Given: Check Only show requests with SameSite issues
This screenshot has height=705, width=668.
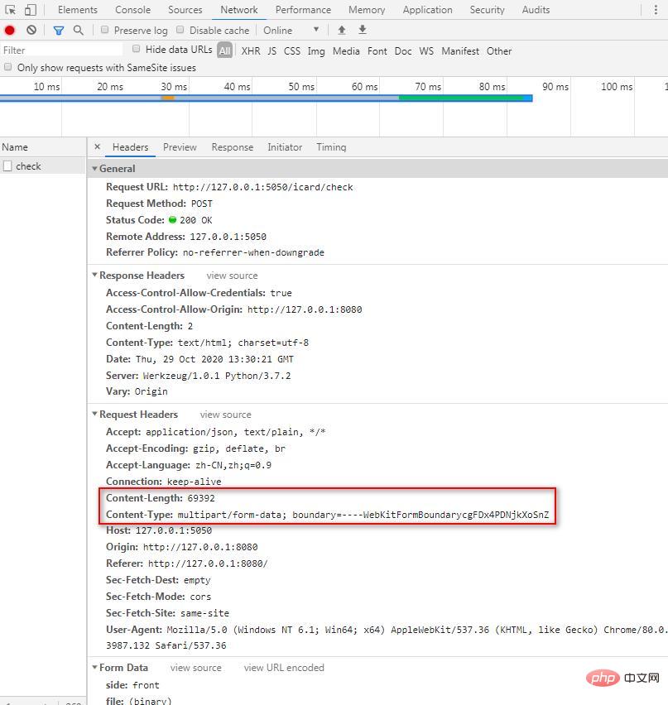Looking at the screenshot, I should [7, 67].
